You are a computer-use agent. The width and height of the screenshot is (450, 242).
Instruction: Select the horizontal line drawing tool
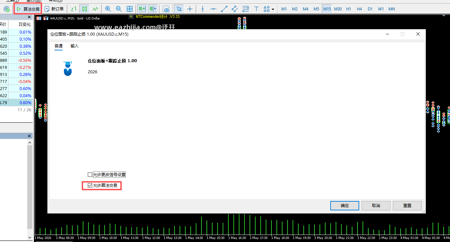click(x=213, y=9)
